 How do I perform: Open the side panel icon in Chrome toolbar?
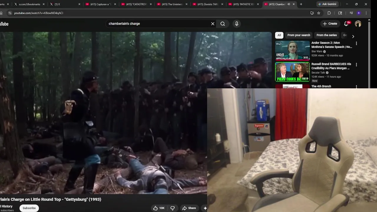340,13
